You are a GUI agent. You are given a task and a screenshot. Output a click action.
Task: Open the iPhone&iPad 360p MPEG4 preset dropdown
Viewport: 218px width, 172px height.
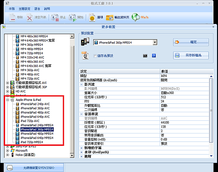click(155, 42)
